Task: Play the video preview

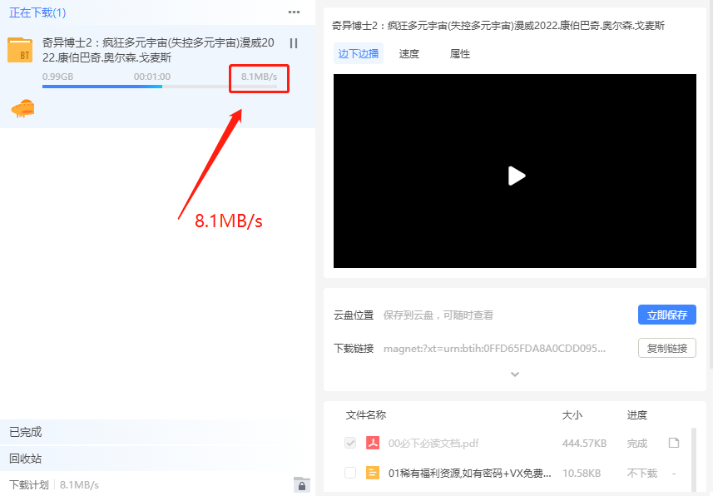Action: [516, 176]
